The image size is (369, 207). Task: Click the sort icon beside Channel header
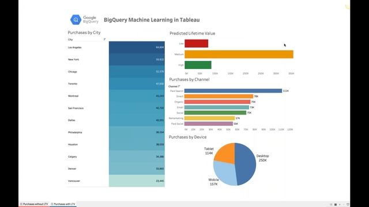179,86
